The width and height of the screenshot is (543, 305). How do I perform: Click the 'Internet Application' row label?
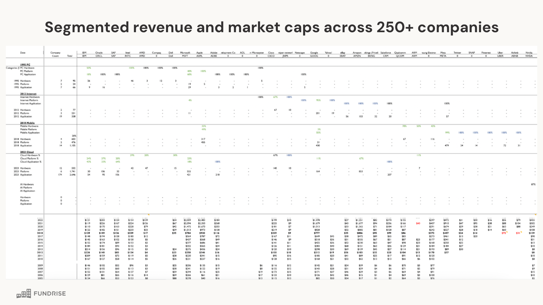(30, 103)
